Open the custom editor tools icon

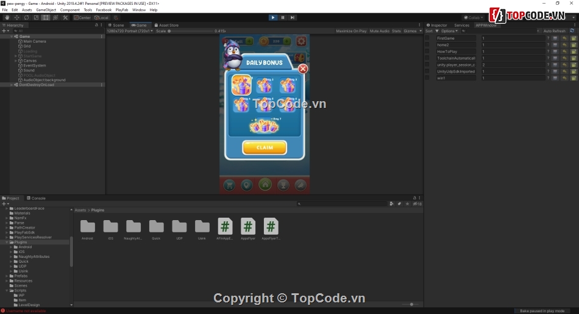[65, 17]
